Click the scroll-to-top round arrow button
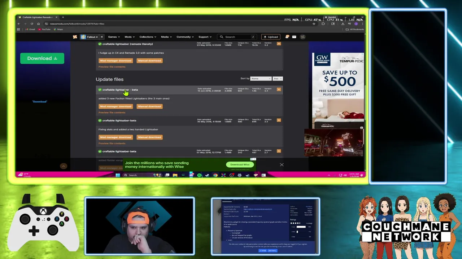 coord(63,166)
